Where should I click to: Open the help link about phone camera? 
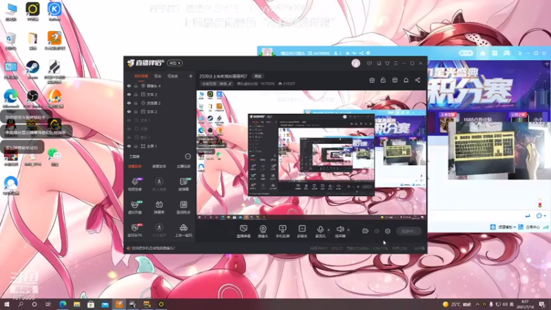coord(153,248)
